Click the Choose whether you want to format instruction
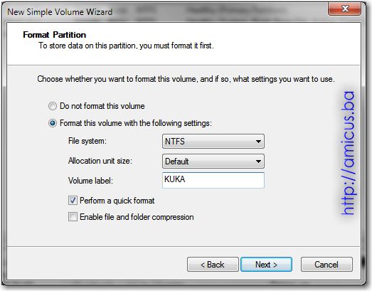The height and width of the screenshot is (291, 372). pyautogui.click(x=186, y=79)
